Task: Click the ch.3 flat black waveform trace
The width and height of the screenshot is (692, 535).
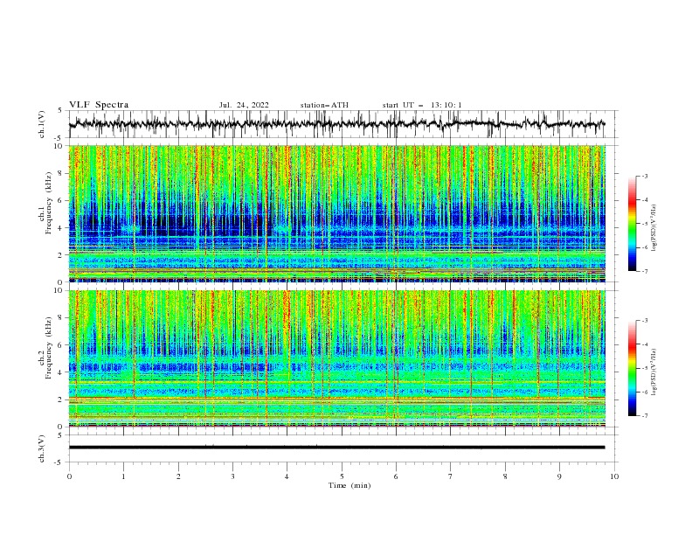Action: point(336,448)
